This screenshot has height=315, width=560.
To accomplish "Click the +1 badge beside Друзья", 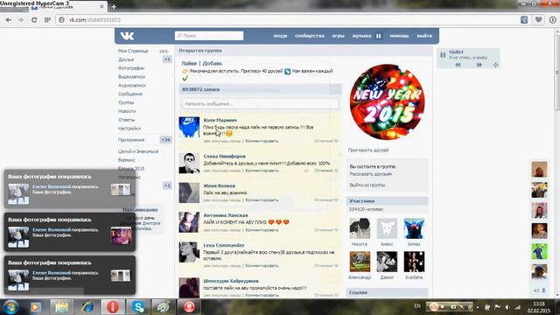I will coord(167,59).
